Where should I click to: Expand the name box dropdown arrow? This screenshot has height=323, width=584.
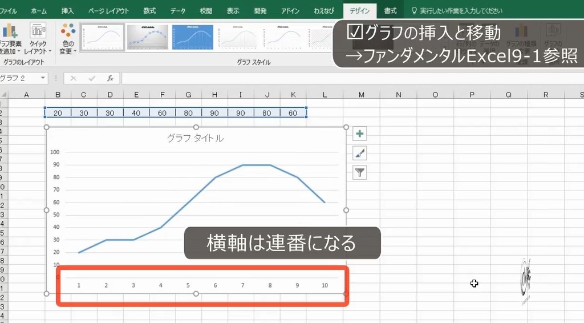(x=43, y=78)
